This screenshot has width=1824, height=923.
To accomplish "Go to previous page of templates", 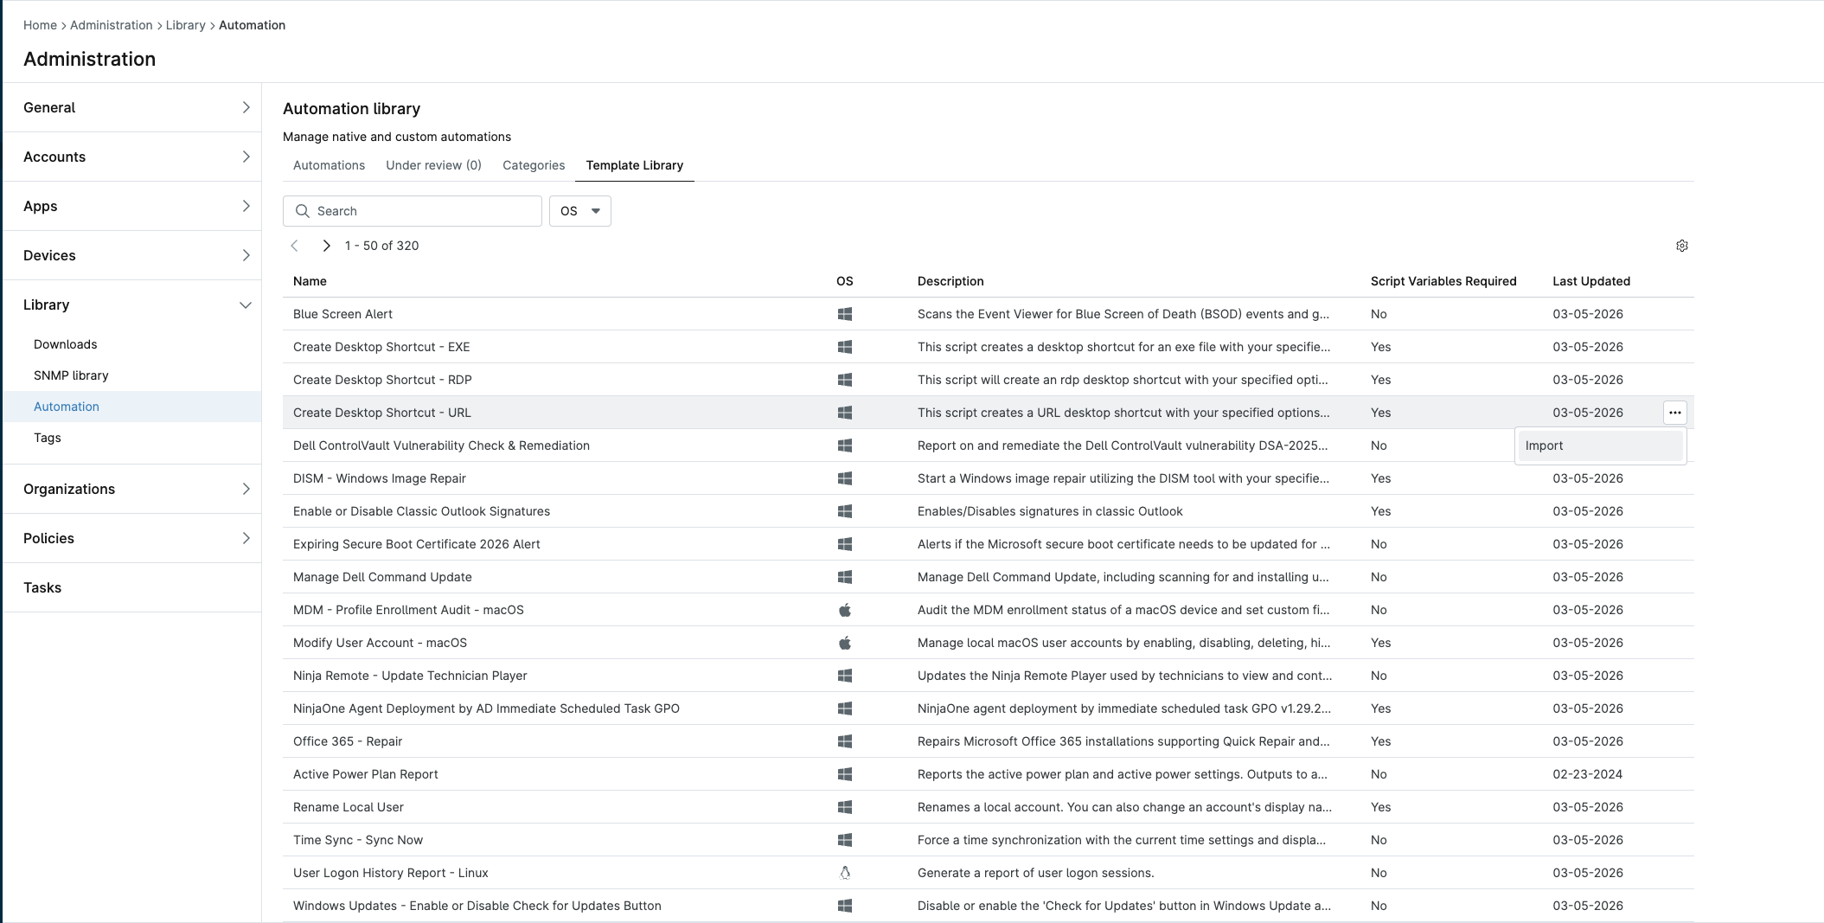I will [294, 246].
